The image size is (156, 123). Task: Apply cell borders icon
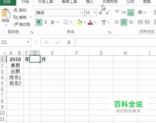click(x=66, y=22)
